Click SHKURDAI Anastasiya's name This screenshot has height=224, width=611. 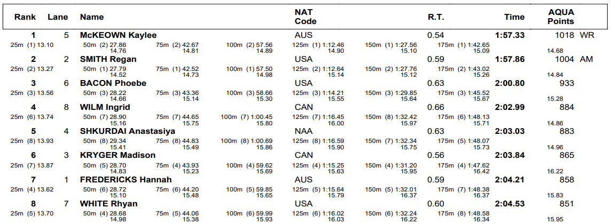point(129,131)
